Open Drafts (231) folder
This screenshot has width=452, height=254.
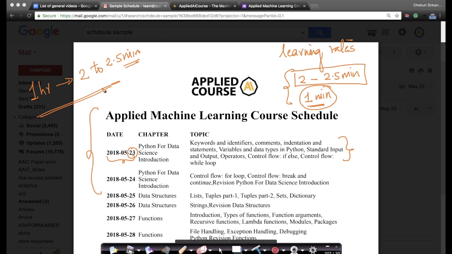click(x=31, y=107)
